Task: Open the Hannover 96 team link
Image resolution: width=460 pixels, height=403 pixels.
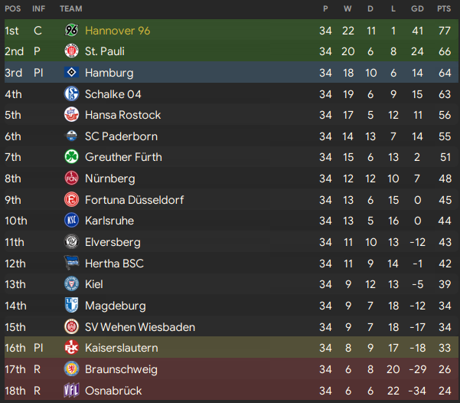Action: click(x=117, y=31)
